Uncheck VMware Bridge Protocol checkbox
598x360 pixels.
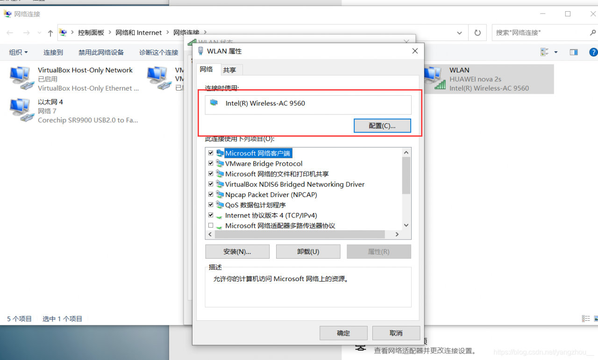(x=211, y=163)
